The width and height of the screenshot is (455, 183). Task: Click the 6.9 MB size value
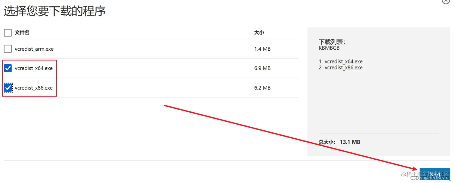(x=262, y=68)
